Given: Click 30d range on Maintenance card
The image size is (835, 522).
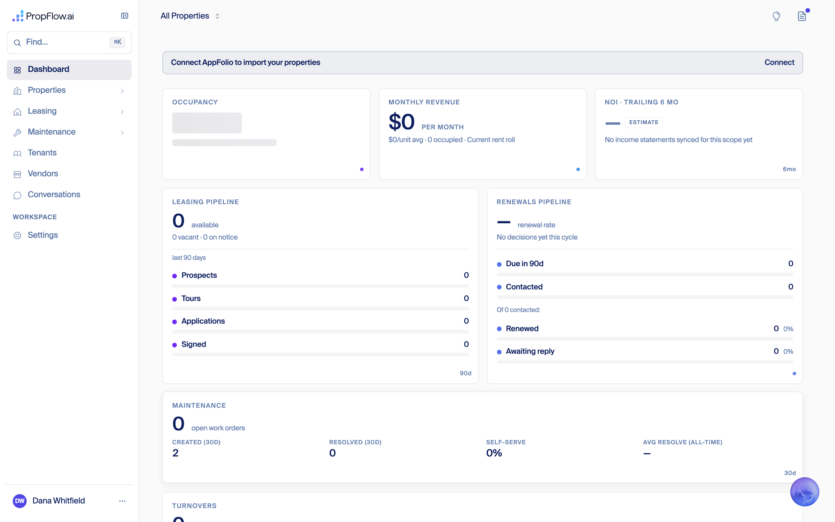Looking at the screenshot, I should pyautogui.click(x=790, y=473).
